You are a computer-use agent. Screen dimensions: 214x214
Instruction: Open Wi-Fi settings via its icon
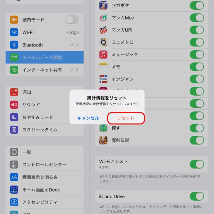click(x=14, y=32)
